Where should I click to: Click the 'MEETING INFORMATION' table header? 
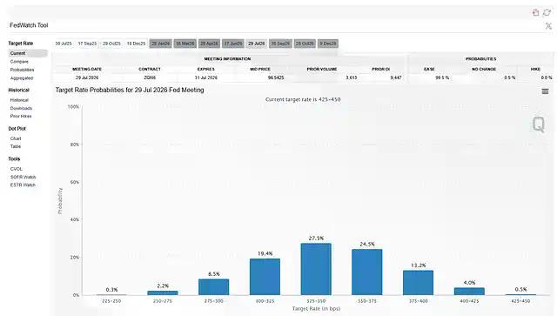pos(227,58)
